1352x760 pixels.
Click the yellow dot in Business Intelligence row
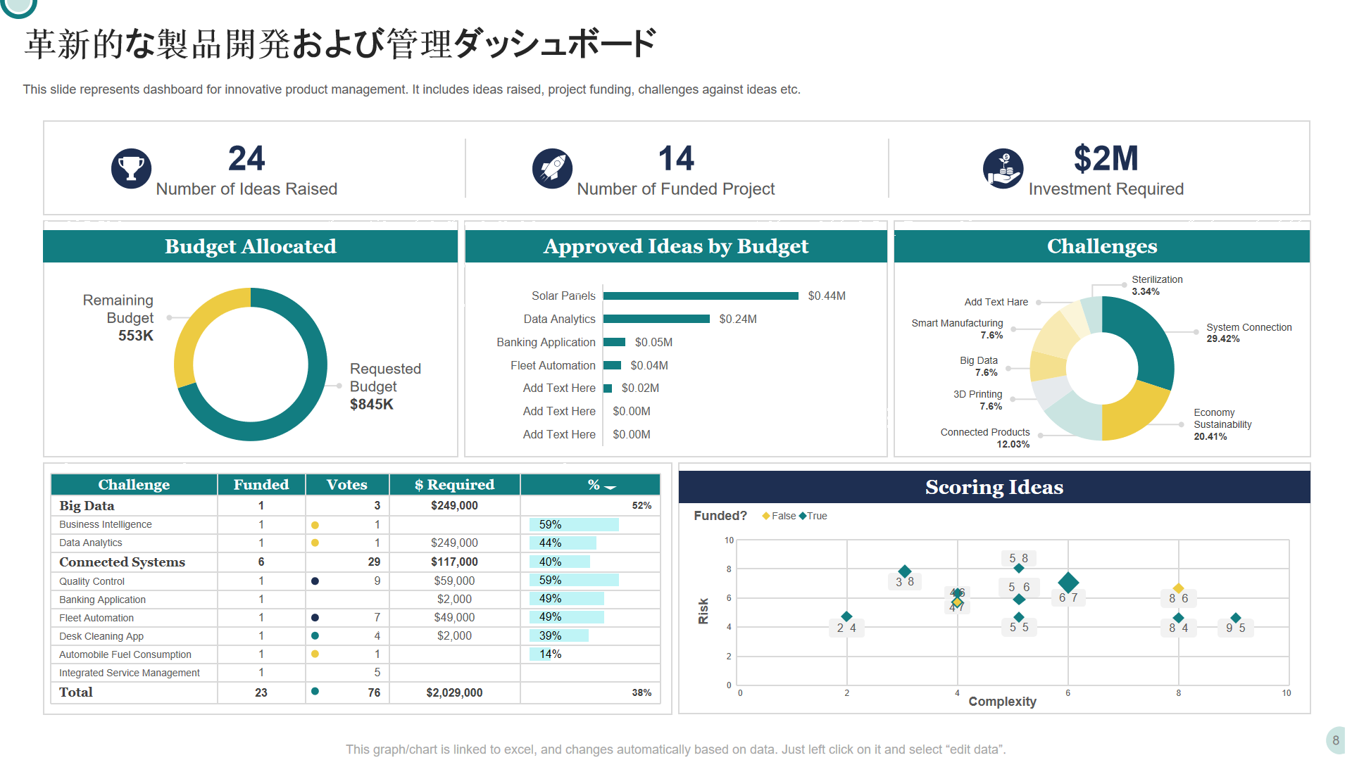315,525
